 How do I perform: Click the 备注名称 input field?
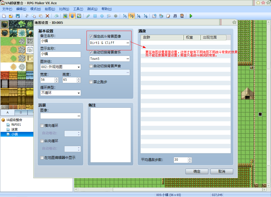pyautogui.click(x=61, y=41)
